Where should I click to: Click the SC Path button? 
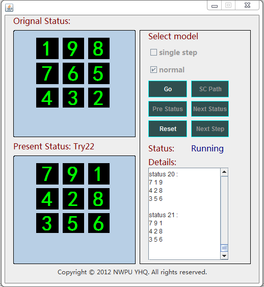pyautogui.click(x=210, y=89)
